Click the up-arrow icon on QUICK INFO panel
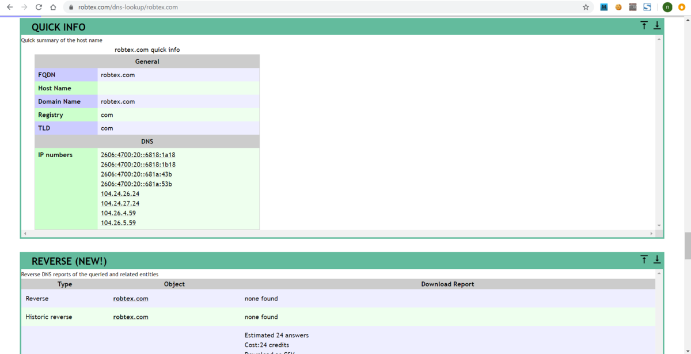This screenshot has width=691, height=354. [644, 25]
